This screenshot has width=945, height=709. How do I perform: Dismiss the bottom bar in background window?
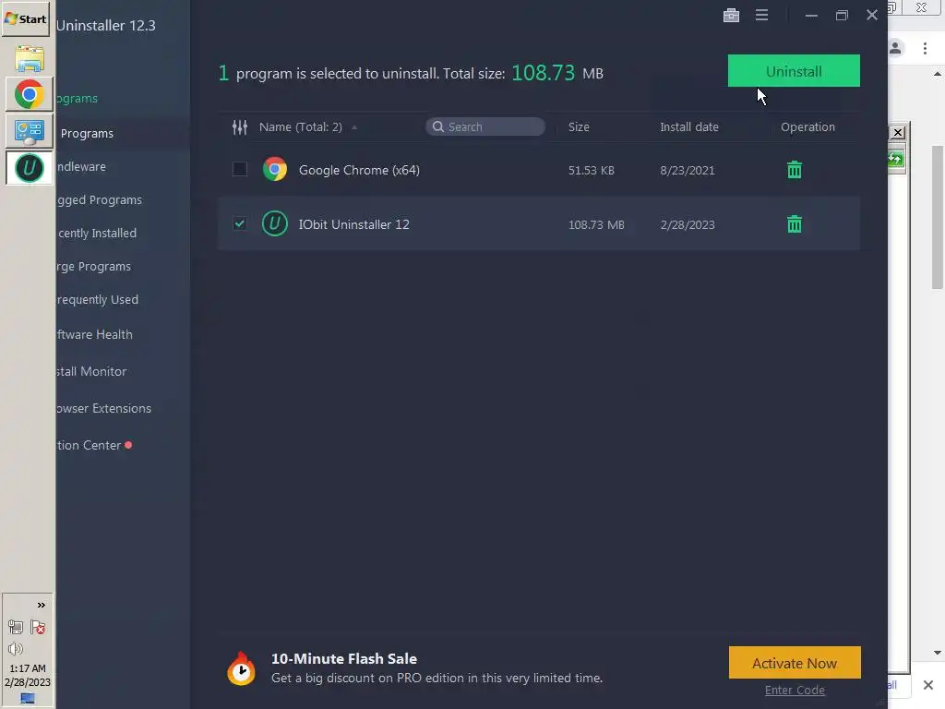point(928,685)
